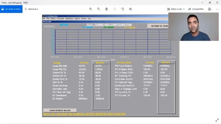Viewport: 221px width, 124px height.
Task: Open the Help menu in FIX Desktop
Action: tap(89, 19)
